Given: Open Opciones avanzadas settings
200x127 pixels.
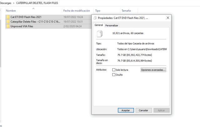Looking at the screenshot, I should click(x=153, y=70).
